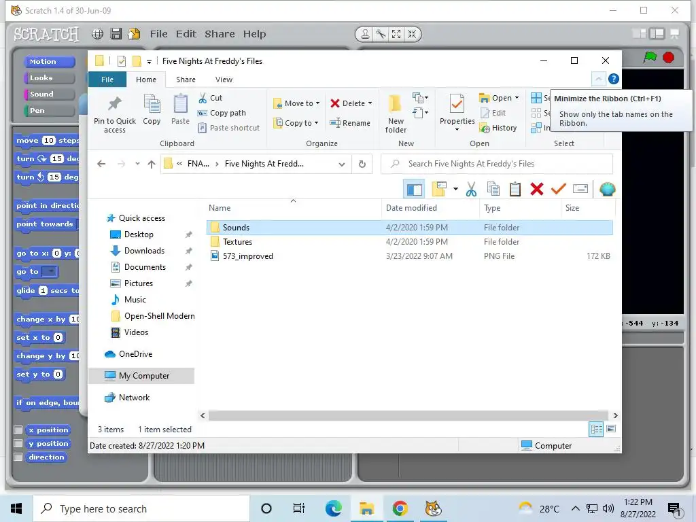
Task: Click the Open-Shell toolbar Cut scissors icon
Action: click(471, 189)
